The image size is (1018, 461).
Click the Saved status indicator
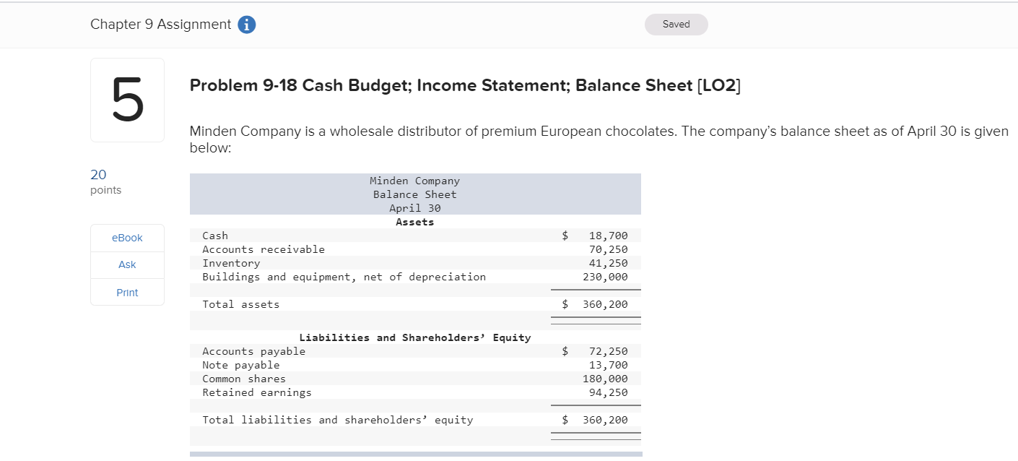point(676,24)
